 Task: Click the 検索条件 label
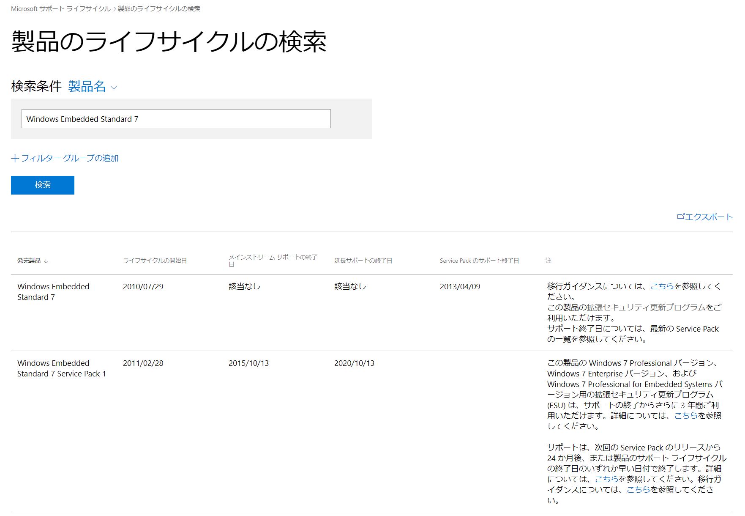pyautogui.click(x=36, y=86)
